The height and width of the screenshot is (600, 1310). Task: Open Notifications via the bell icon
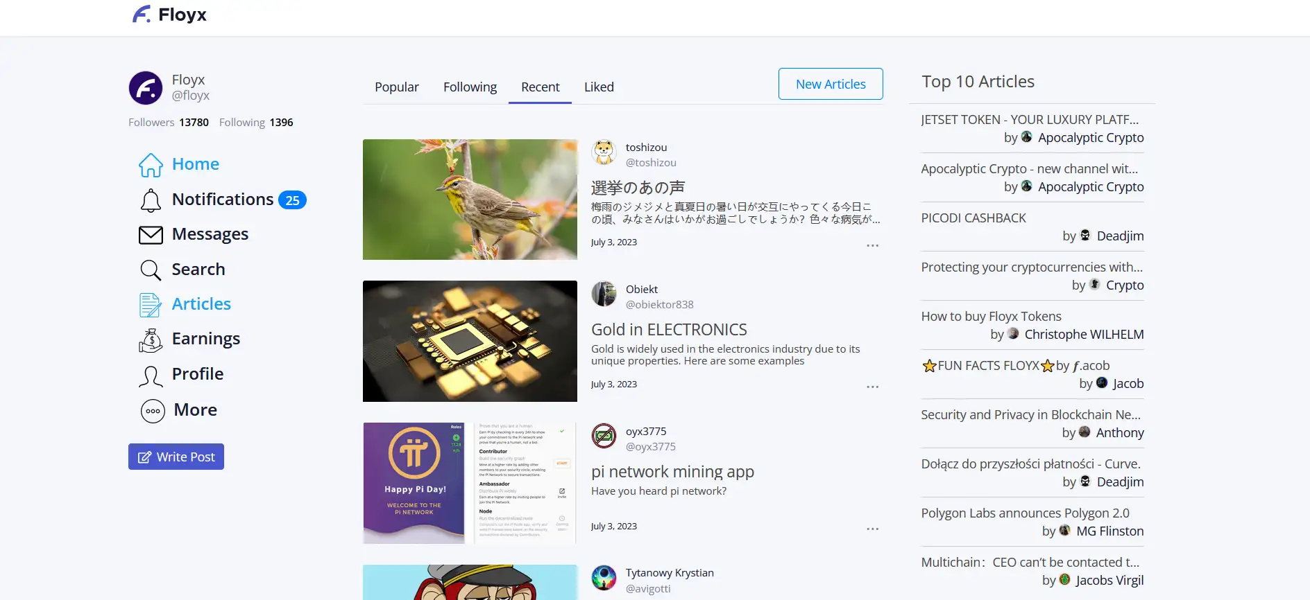[151, 200]
